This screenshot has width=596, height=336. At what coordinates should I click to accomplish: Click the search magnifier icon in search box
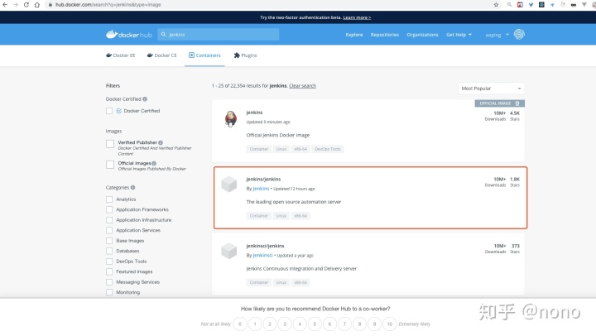point(163,35)
